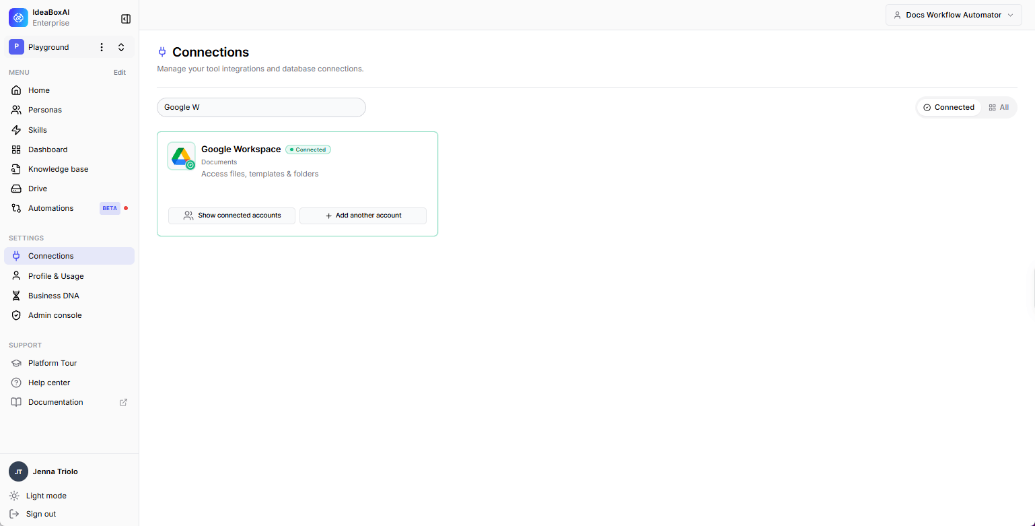Open Docs Workflow Automator dropdown
The image size is (1035, 526).
(954, 15)
